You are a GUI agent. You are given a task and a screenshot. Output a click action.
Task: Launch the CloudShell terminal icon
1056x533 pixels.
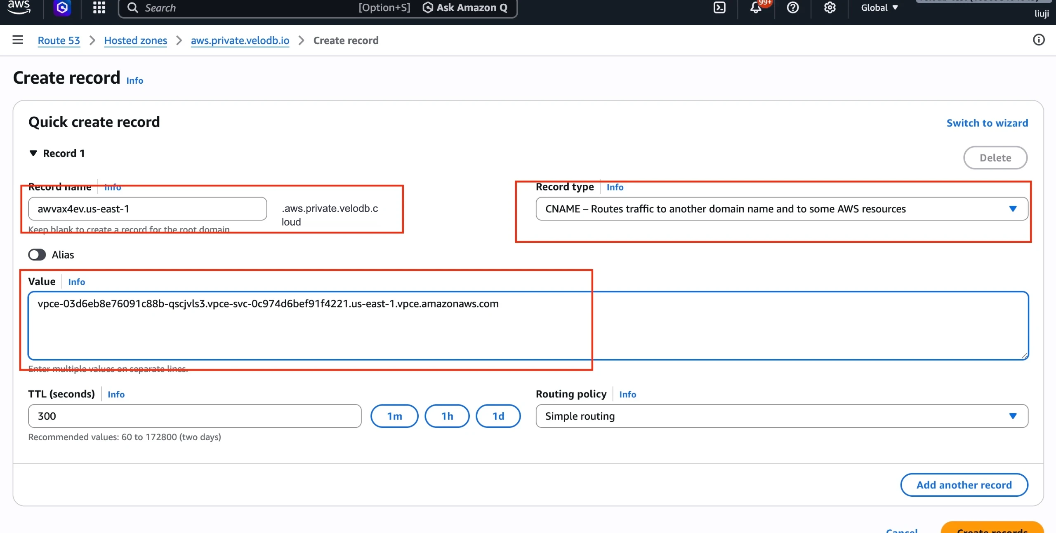(x=719, y=7)
